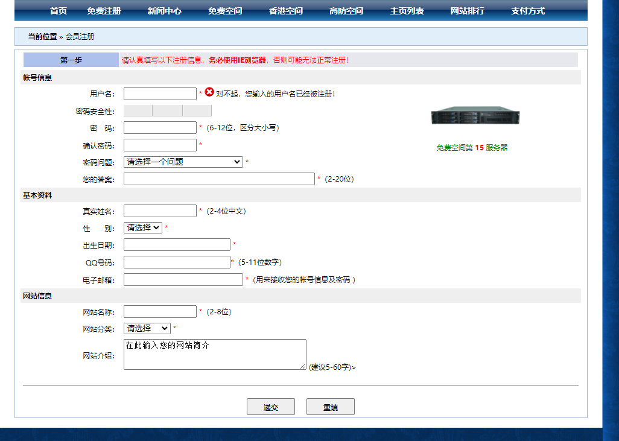Click the 网站介绍 description textarea
The image size is (619, 441).
tap(214, 355)
